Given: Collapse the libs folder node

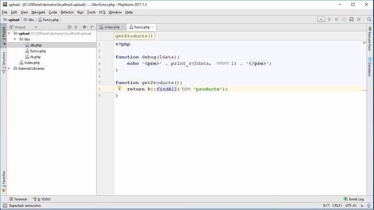Looking at the screenshot, I should [x=15, y=39].
